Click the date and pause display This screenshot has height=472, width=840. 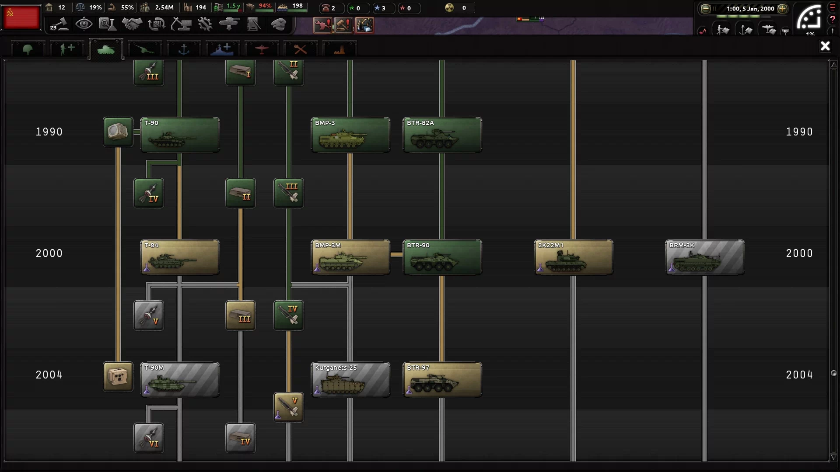(x=750, y=8)
